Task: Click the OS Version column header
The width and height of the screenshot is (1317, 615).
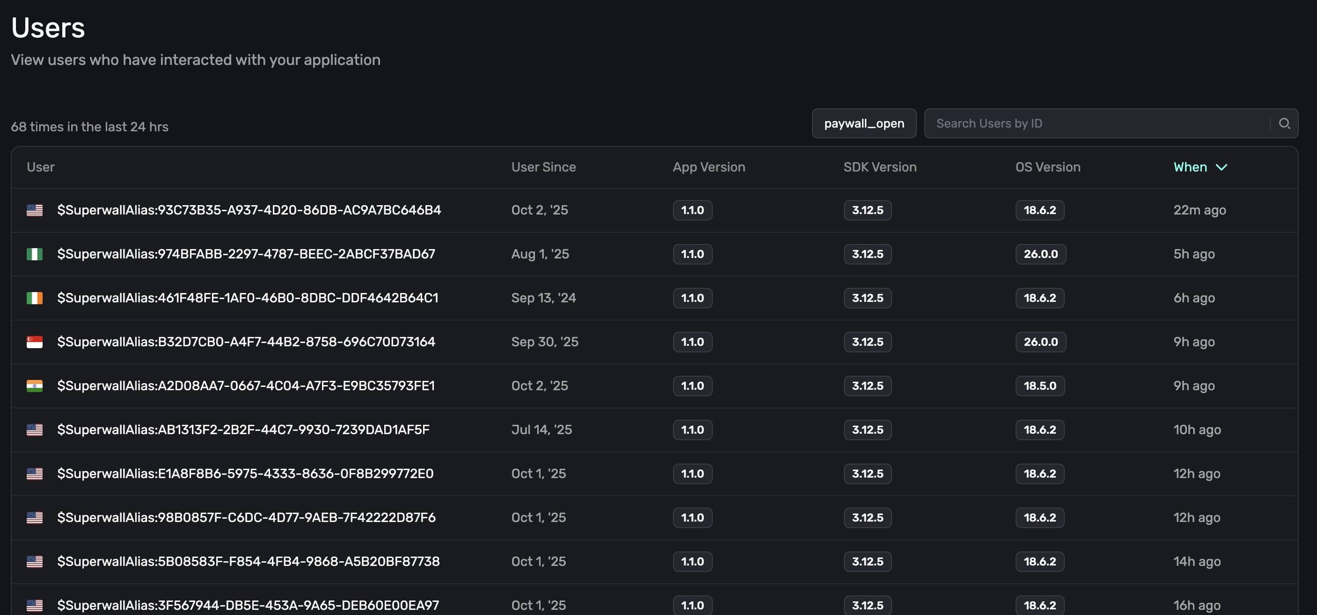Action: [x=1047, y=167]
